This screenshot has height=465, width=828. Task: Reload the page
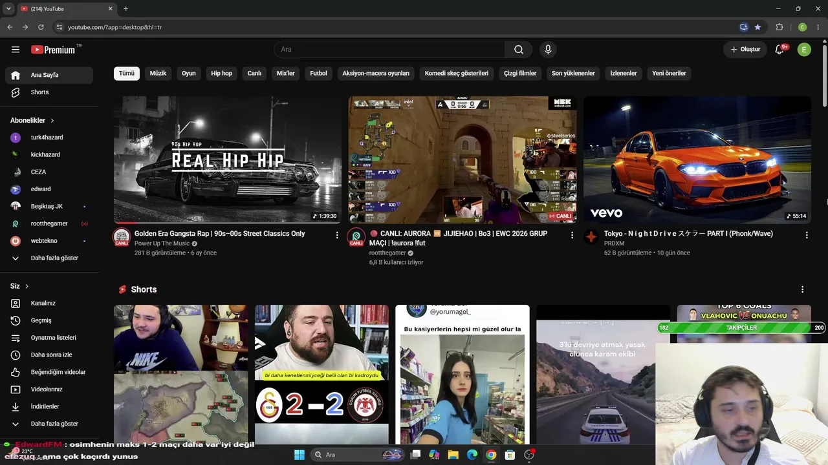point(41,27)
